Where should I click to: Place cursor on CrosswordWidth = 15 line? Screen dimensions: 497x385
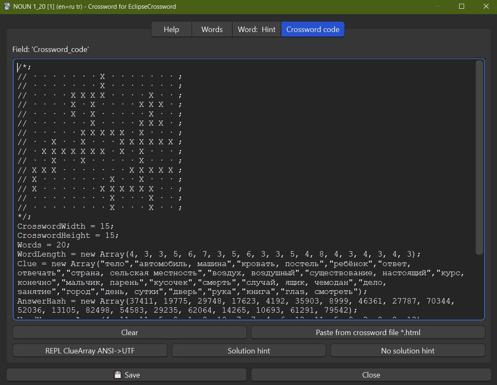pos(65,226)
